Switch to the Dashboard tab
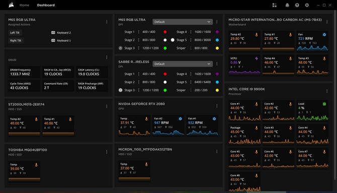Screen dimensions: 337x193 pyautogui.click(x=46, y=5)
